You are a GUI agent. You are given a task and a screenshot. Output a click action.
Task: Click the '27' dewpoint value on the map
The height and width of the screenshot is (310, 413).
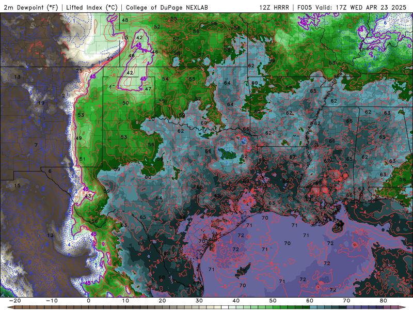tap(110, 58)
